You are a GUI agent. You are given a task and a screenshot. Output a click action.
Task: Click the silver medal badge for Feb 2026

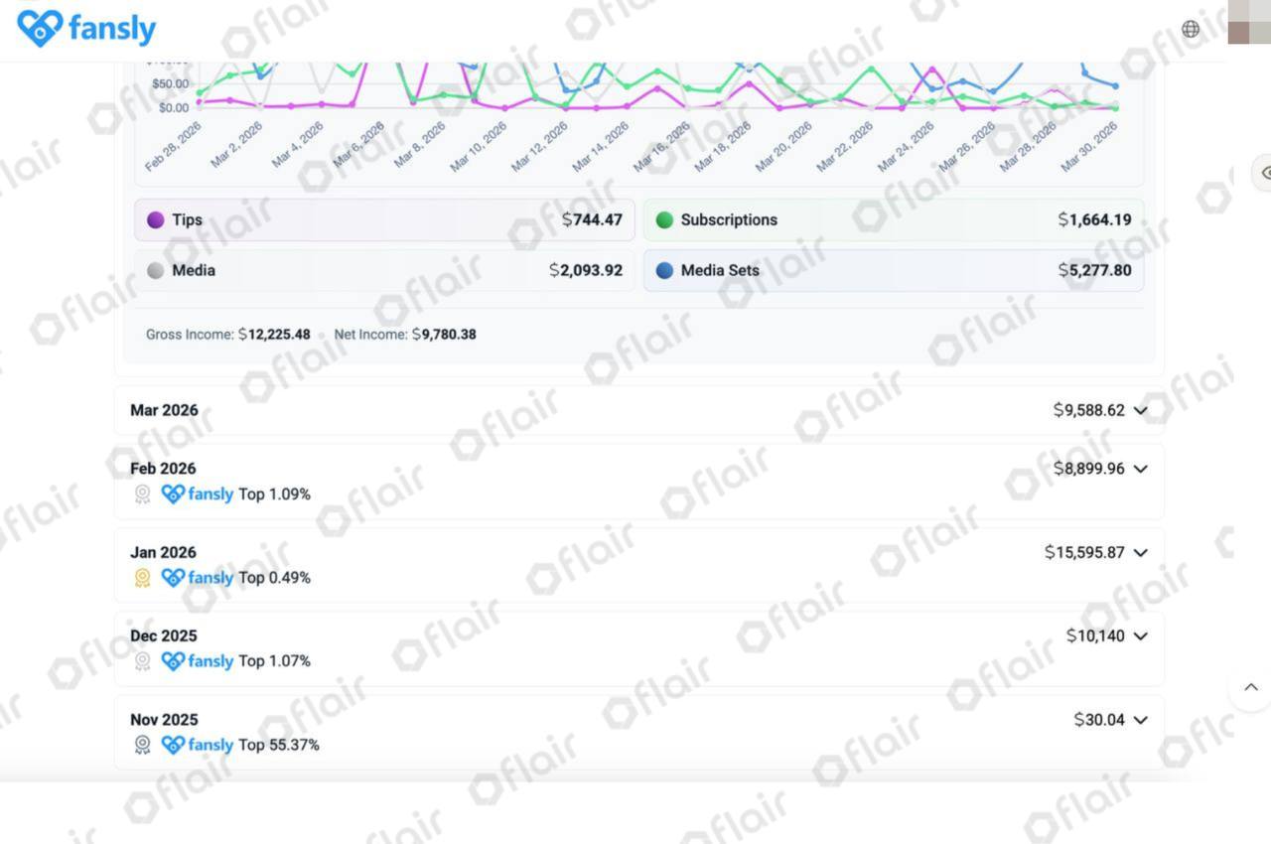(142, 494)
